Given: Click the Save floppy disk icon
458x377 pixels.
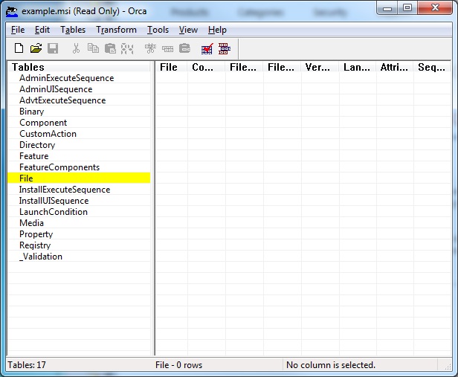Looking at the screenshot, I should [53, 48].
